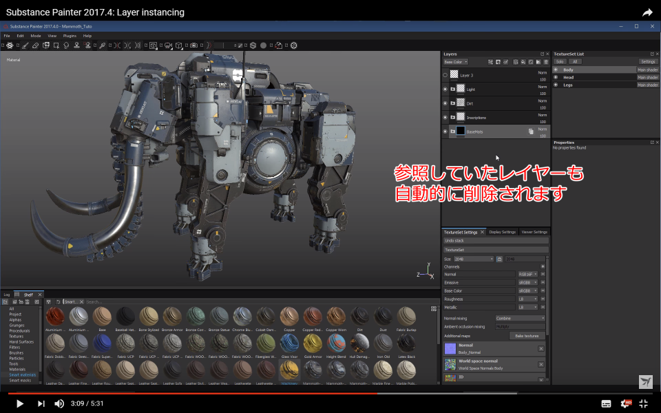Open the Edit menu
The width and height of the screenshot is (661, 413).
[20, 36]
